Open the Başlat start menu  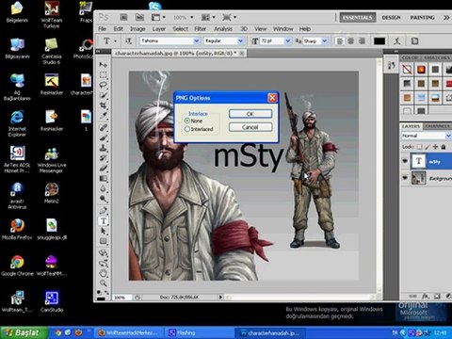[x=24, y=332]
